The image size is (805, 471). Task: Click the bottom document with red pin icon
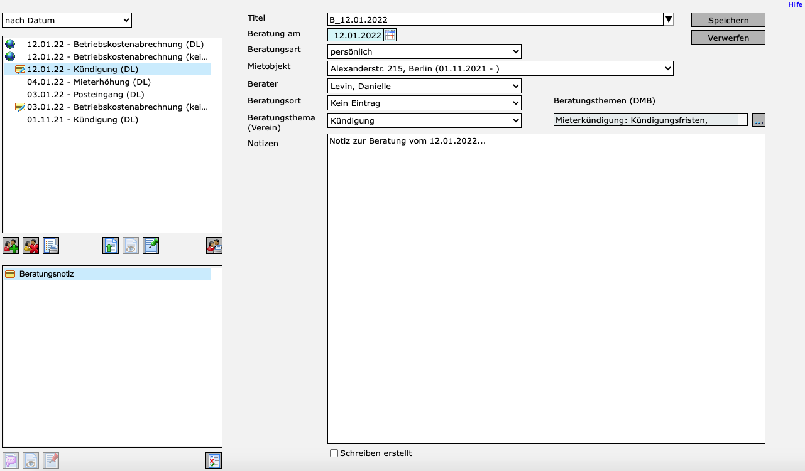tap(51, 461)
